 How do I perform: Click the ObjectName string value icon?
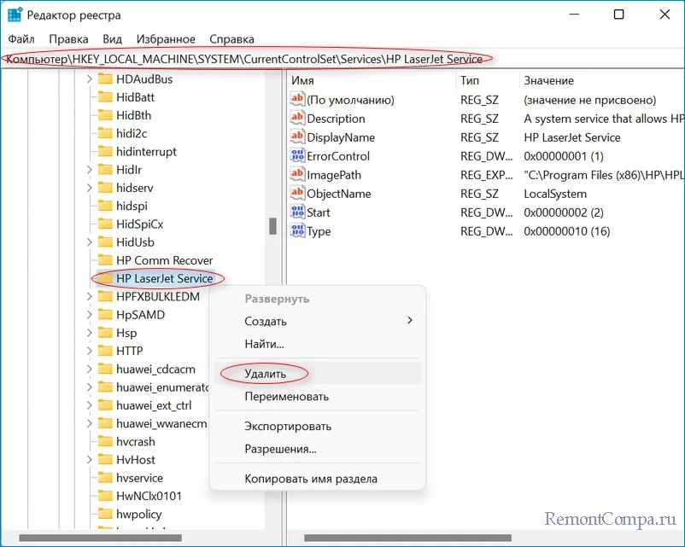coord(297,194)
